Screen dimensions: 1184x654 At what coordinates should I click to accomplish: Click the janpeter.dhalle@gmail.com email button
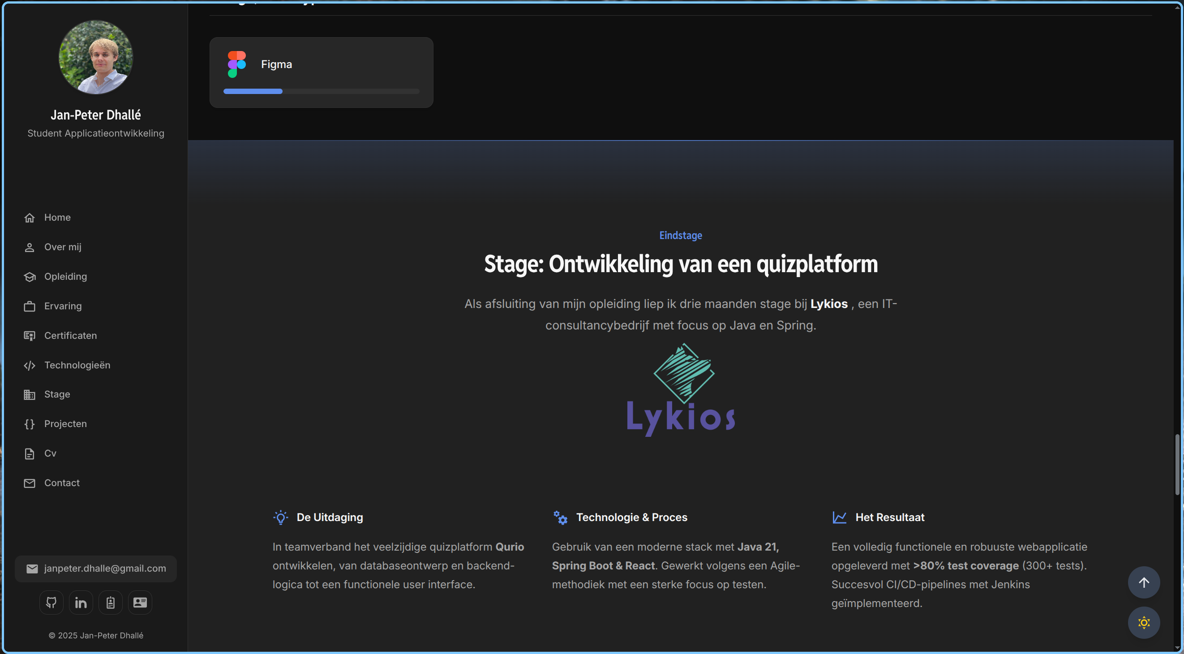pyautogui.click(x=95, y=569)
